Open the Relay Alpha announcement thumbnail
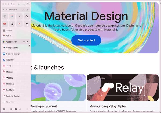The width and height of the screenshot is (161, 113). 123,88
